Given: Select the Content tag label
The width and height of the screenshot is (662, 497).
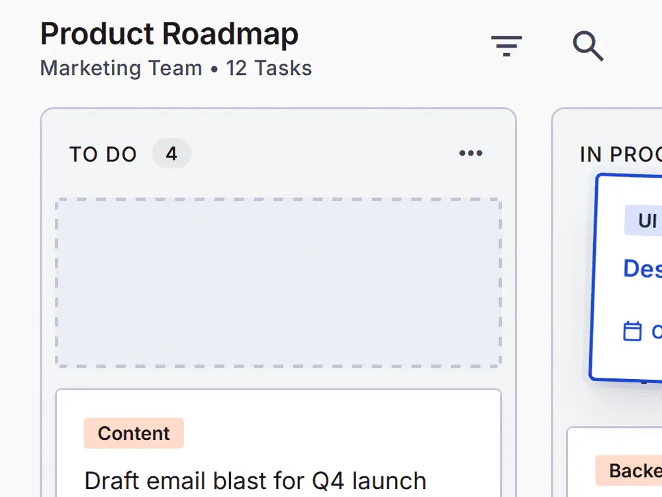Looking at the screenshot, I should tap(134, 433).
